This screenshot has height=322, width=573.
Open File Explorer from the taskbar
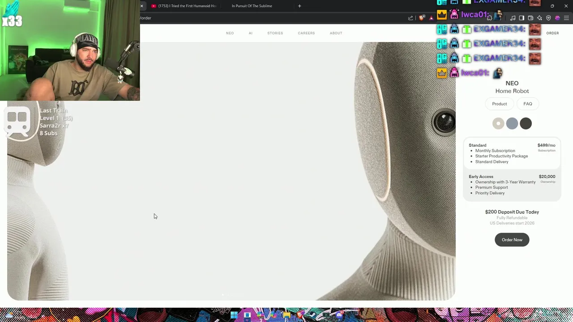tap(286, 315)
